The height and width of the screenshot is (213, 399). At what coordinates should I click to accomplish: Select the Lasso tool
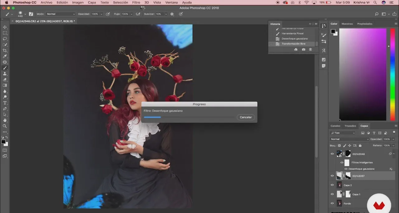click(5, 39)
